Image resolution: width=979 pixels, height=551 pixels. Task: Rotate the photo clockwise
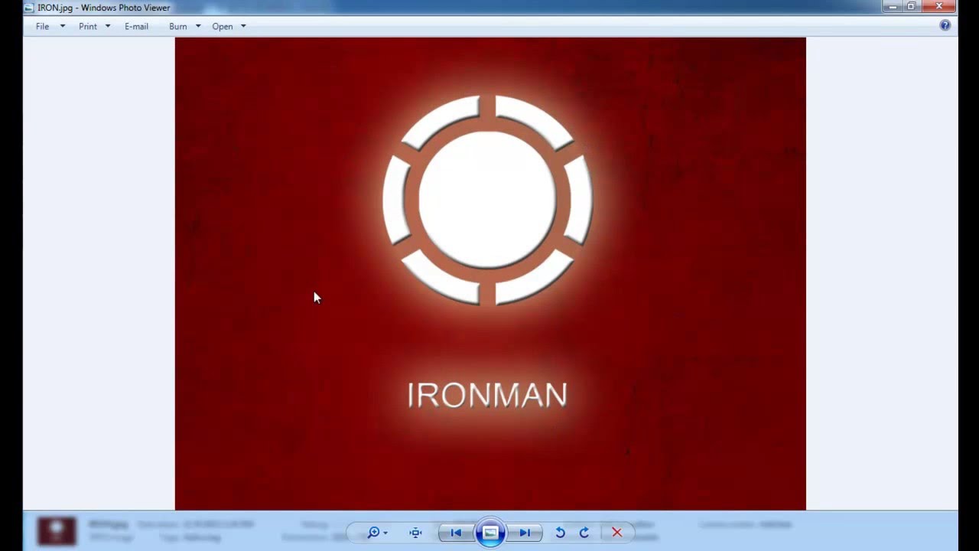tap(584, 533)
